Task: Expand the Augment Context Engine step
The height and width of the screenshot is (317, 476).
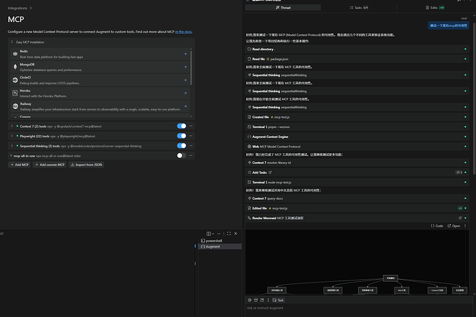Action: click(357, 136)
